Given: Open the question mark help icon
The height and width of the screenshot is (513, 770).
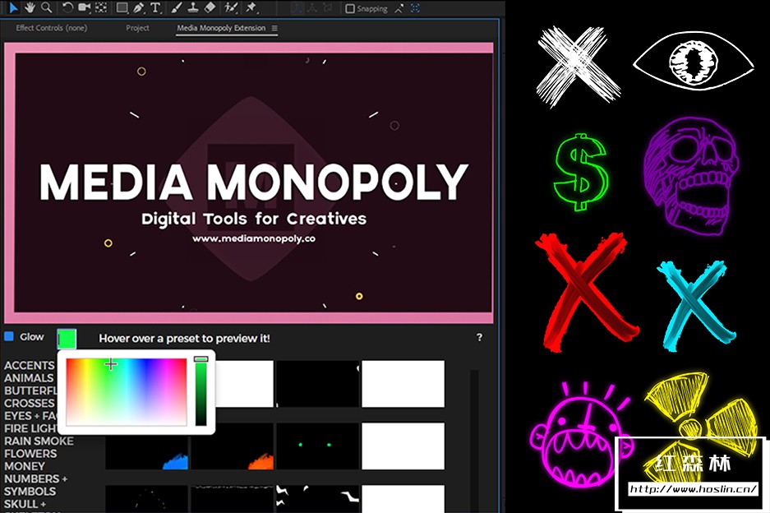Looking at the screenshot, I should click(x=479, y=337).
